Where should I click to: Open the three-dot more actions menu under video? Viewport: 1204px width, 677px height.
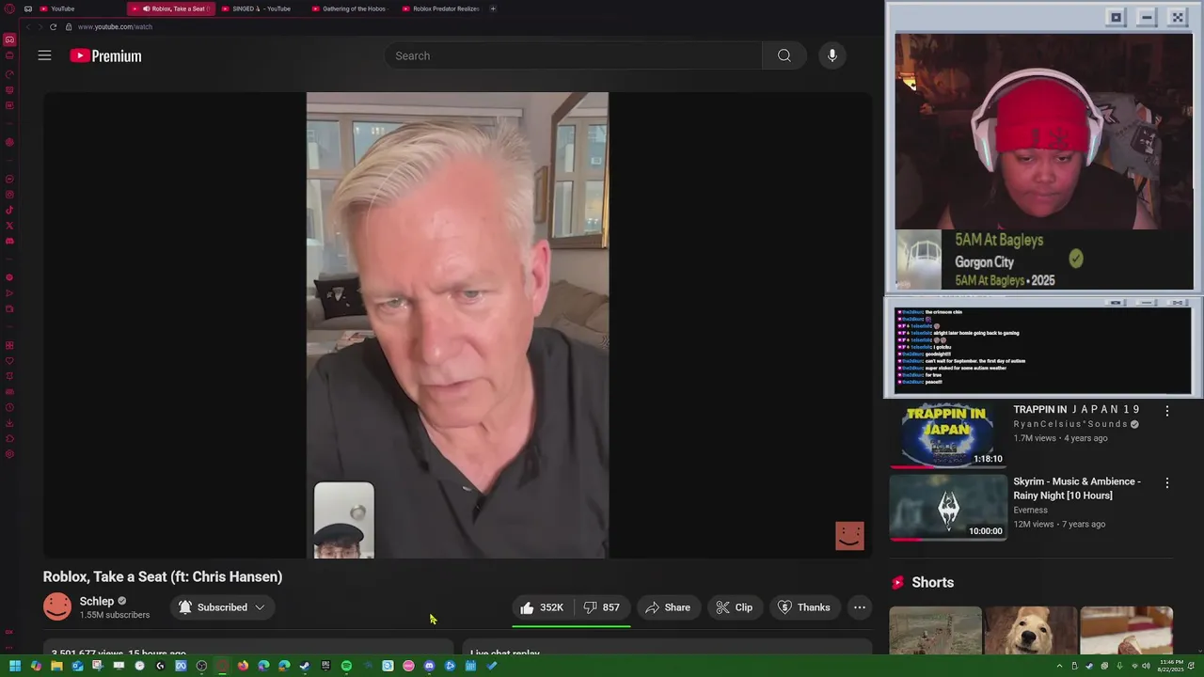[859, 607]
